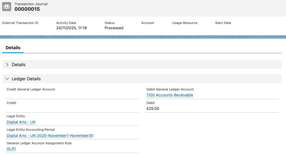
Task: Click the Start Date header field
Action: point(223,23)
